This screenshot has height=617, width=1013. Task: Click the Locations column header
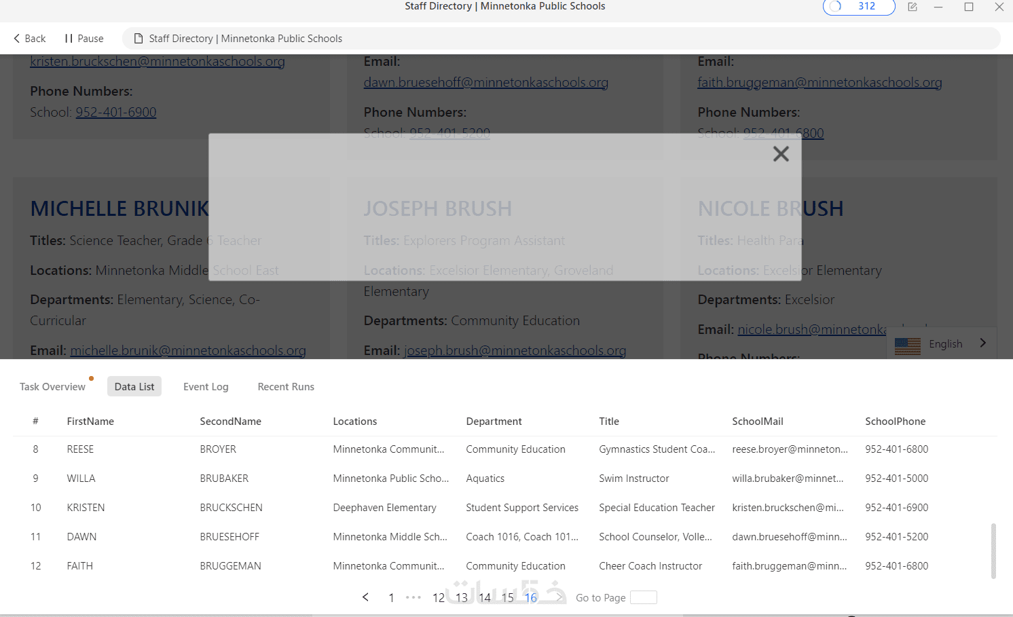[355, 422]
